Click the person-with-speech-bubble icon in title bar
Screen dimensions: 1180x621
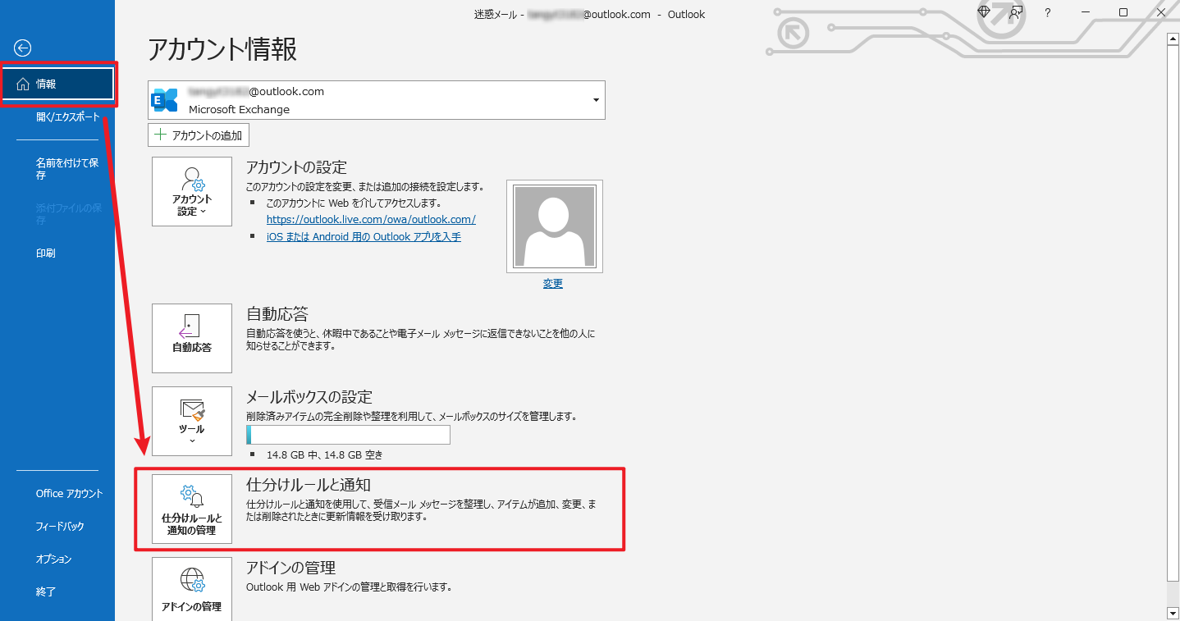coord(1016,12)
